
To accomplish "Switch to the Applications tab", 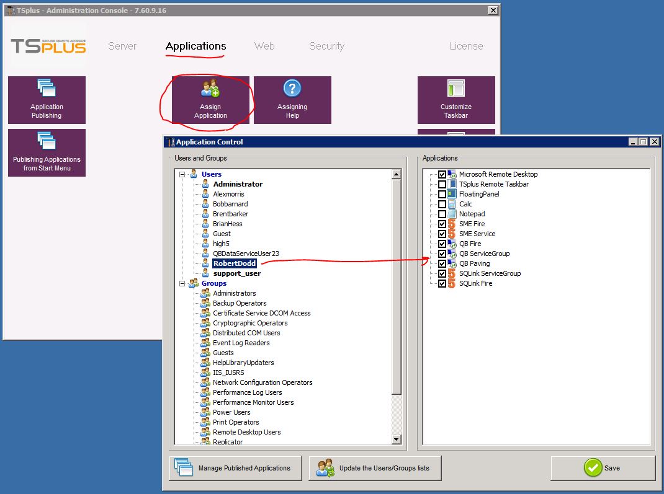I will [195, 46].
